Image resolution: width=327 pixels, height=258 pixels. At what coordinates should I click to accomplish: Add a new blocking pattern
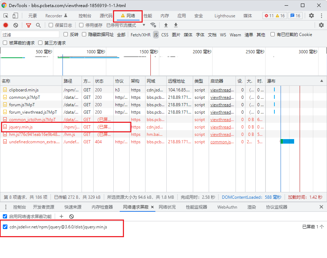point(61,216)
